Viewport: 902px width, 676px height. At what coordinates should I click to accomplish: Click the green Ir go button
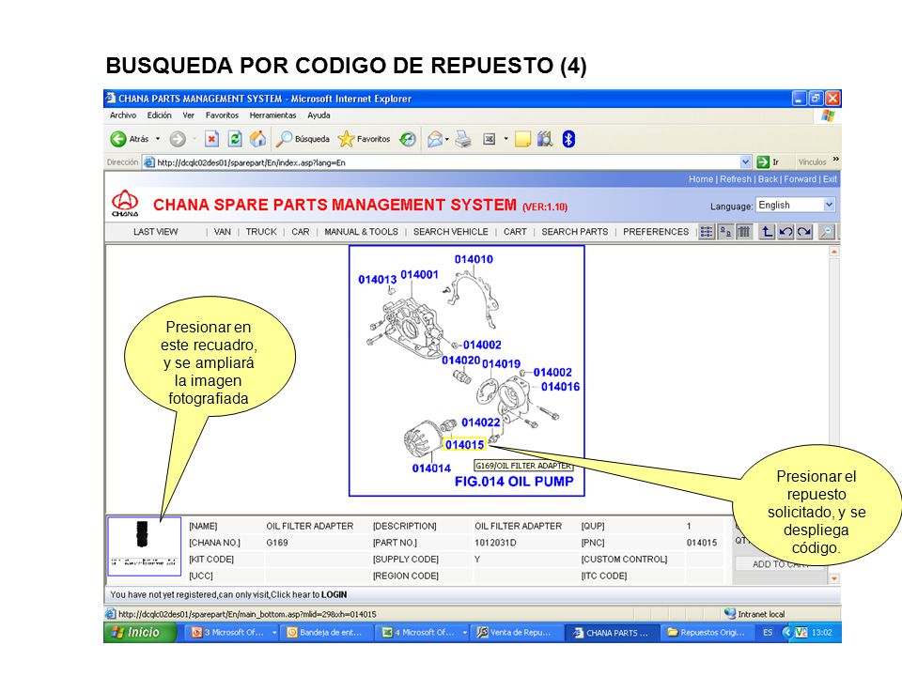pyautogui.click(x=768, y=162)
